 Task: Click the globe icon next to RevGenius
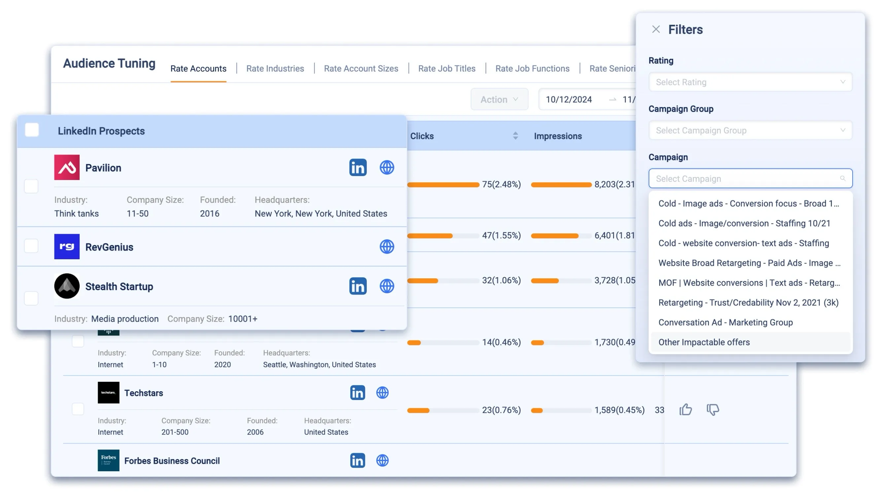(x=387, y=247)
